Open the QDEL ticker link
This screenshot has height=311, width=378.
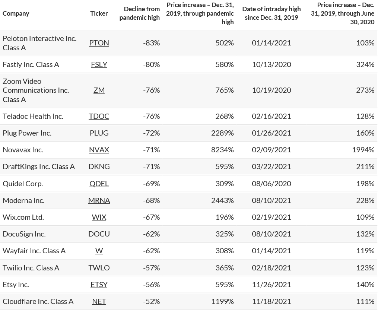point(99,184)
